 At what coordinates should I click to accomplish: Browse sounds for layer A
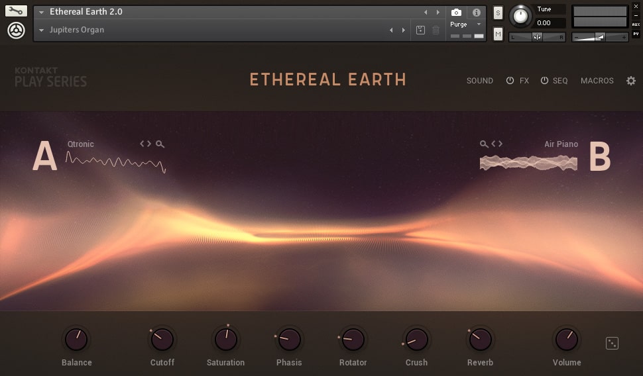point(160,144)
